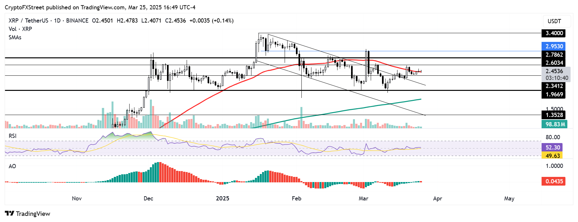The image size is (578, 222).
Task: Click the XRP / TetherUS symbol title
Action: 28,21
